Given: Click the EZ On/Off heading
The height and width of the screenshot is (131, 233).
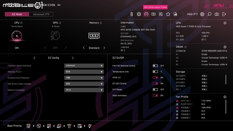Looking at the screenshot, I should click(x=118, y=58).
